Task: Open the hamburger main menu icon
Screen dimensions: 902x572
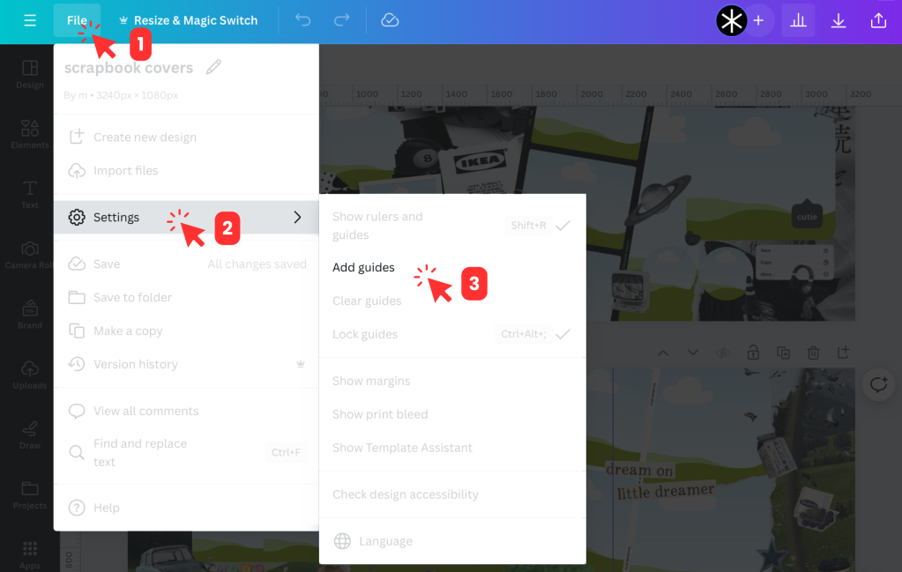Action: click(30, 20)
